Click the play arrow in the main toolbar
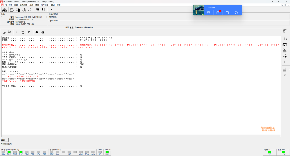The image size is (290, 156). point(51,10)
